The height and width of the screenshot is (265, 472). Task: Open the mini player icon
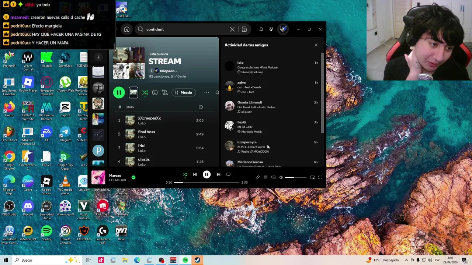pos(312,177)
